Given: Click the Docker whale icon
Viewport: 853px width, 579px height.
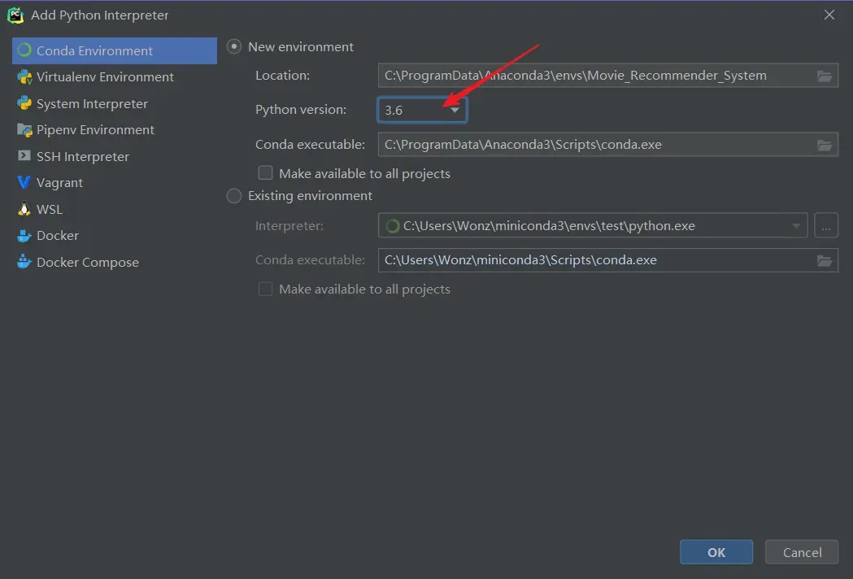Looking at the screenshot, I should [x=24, y=235].
